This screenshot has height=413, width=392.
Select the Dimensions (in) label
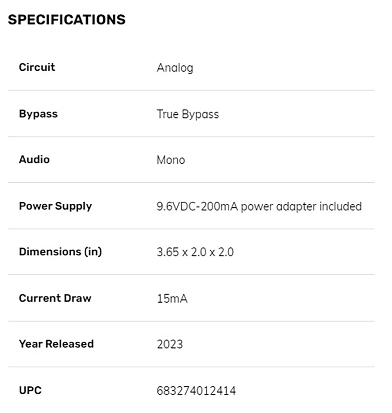(x=60, y=252)
